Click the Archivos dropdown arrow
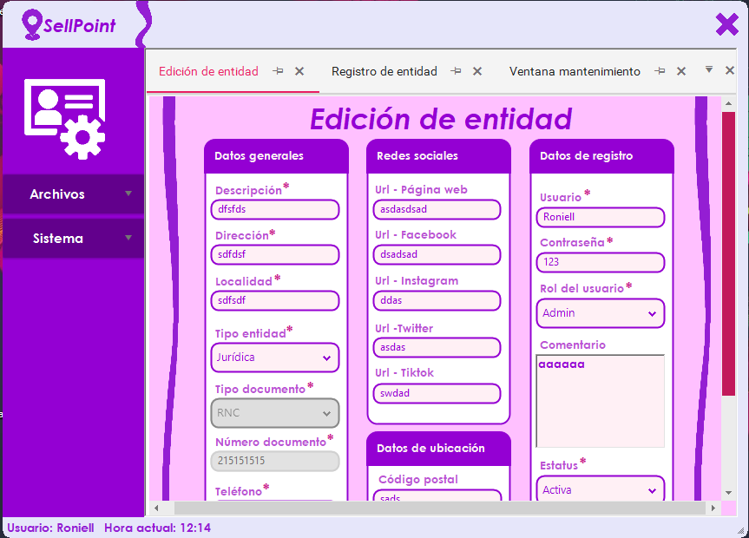Screen dimensions: 749x538 click(x=128, y=194)
